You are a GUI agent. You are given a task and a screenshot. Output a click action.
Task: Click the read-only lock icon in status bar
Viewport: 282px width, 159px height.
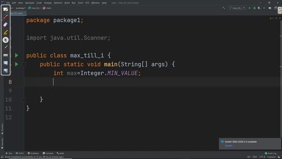click(x=278, y=157)
